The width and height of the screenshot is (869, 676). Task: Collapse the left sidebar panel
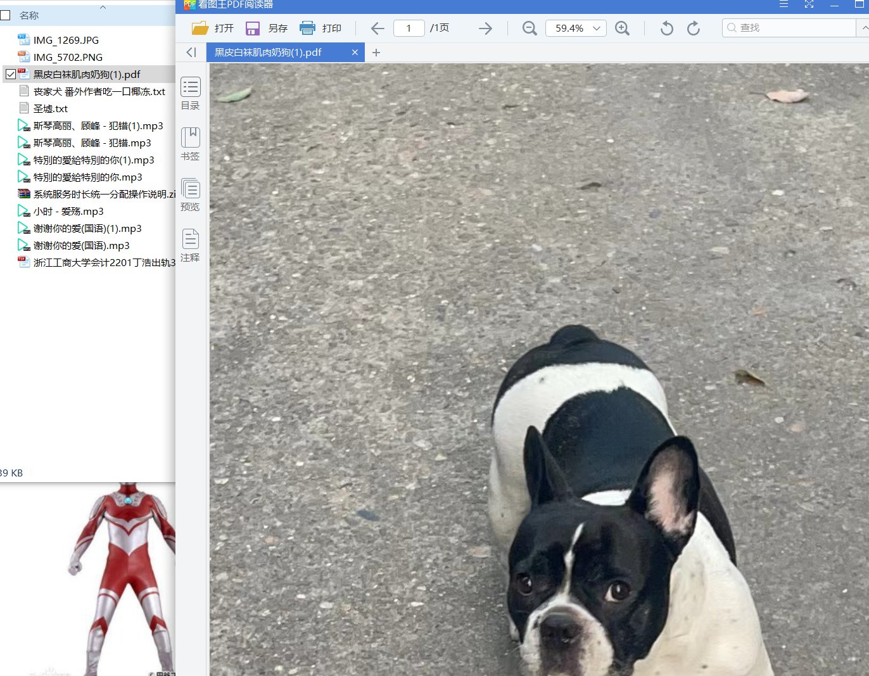[191, 53]
